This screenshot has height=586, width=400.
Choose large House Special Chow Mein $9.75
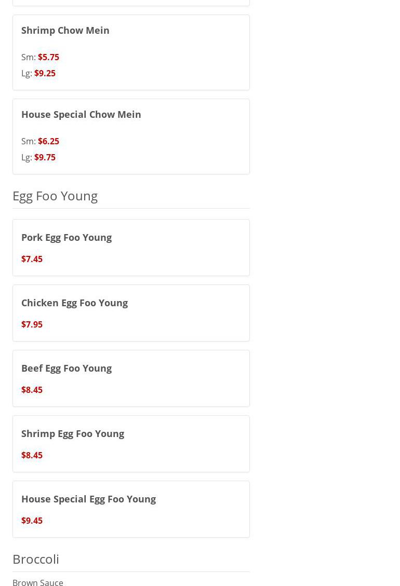point(45,157)
